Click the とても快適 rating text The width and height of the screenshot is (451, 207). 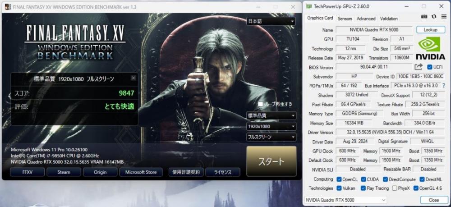120,106
